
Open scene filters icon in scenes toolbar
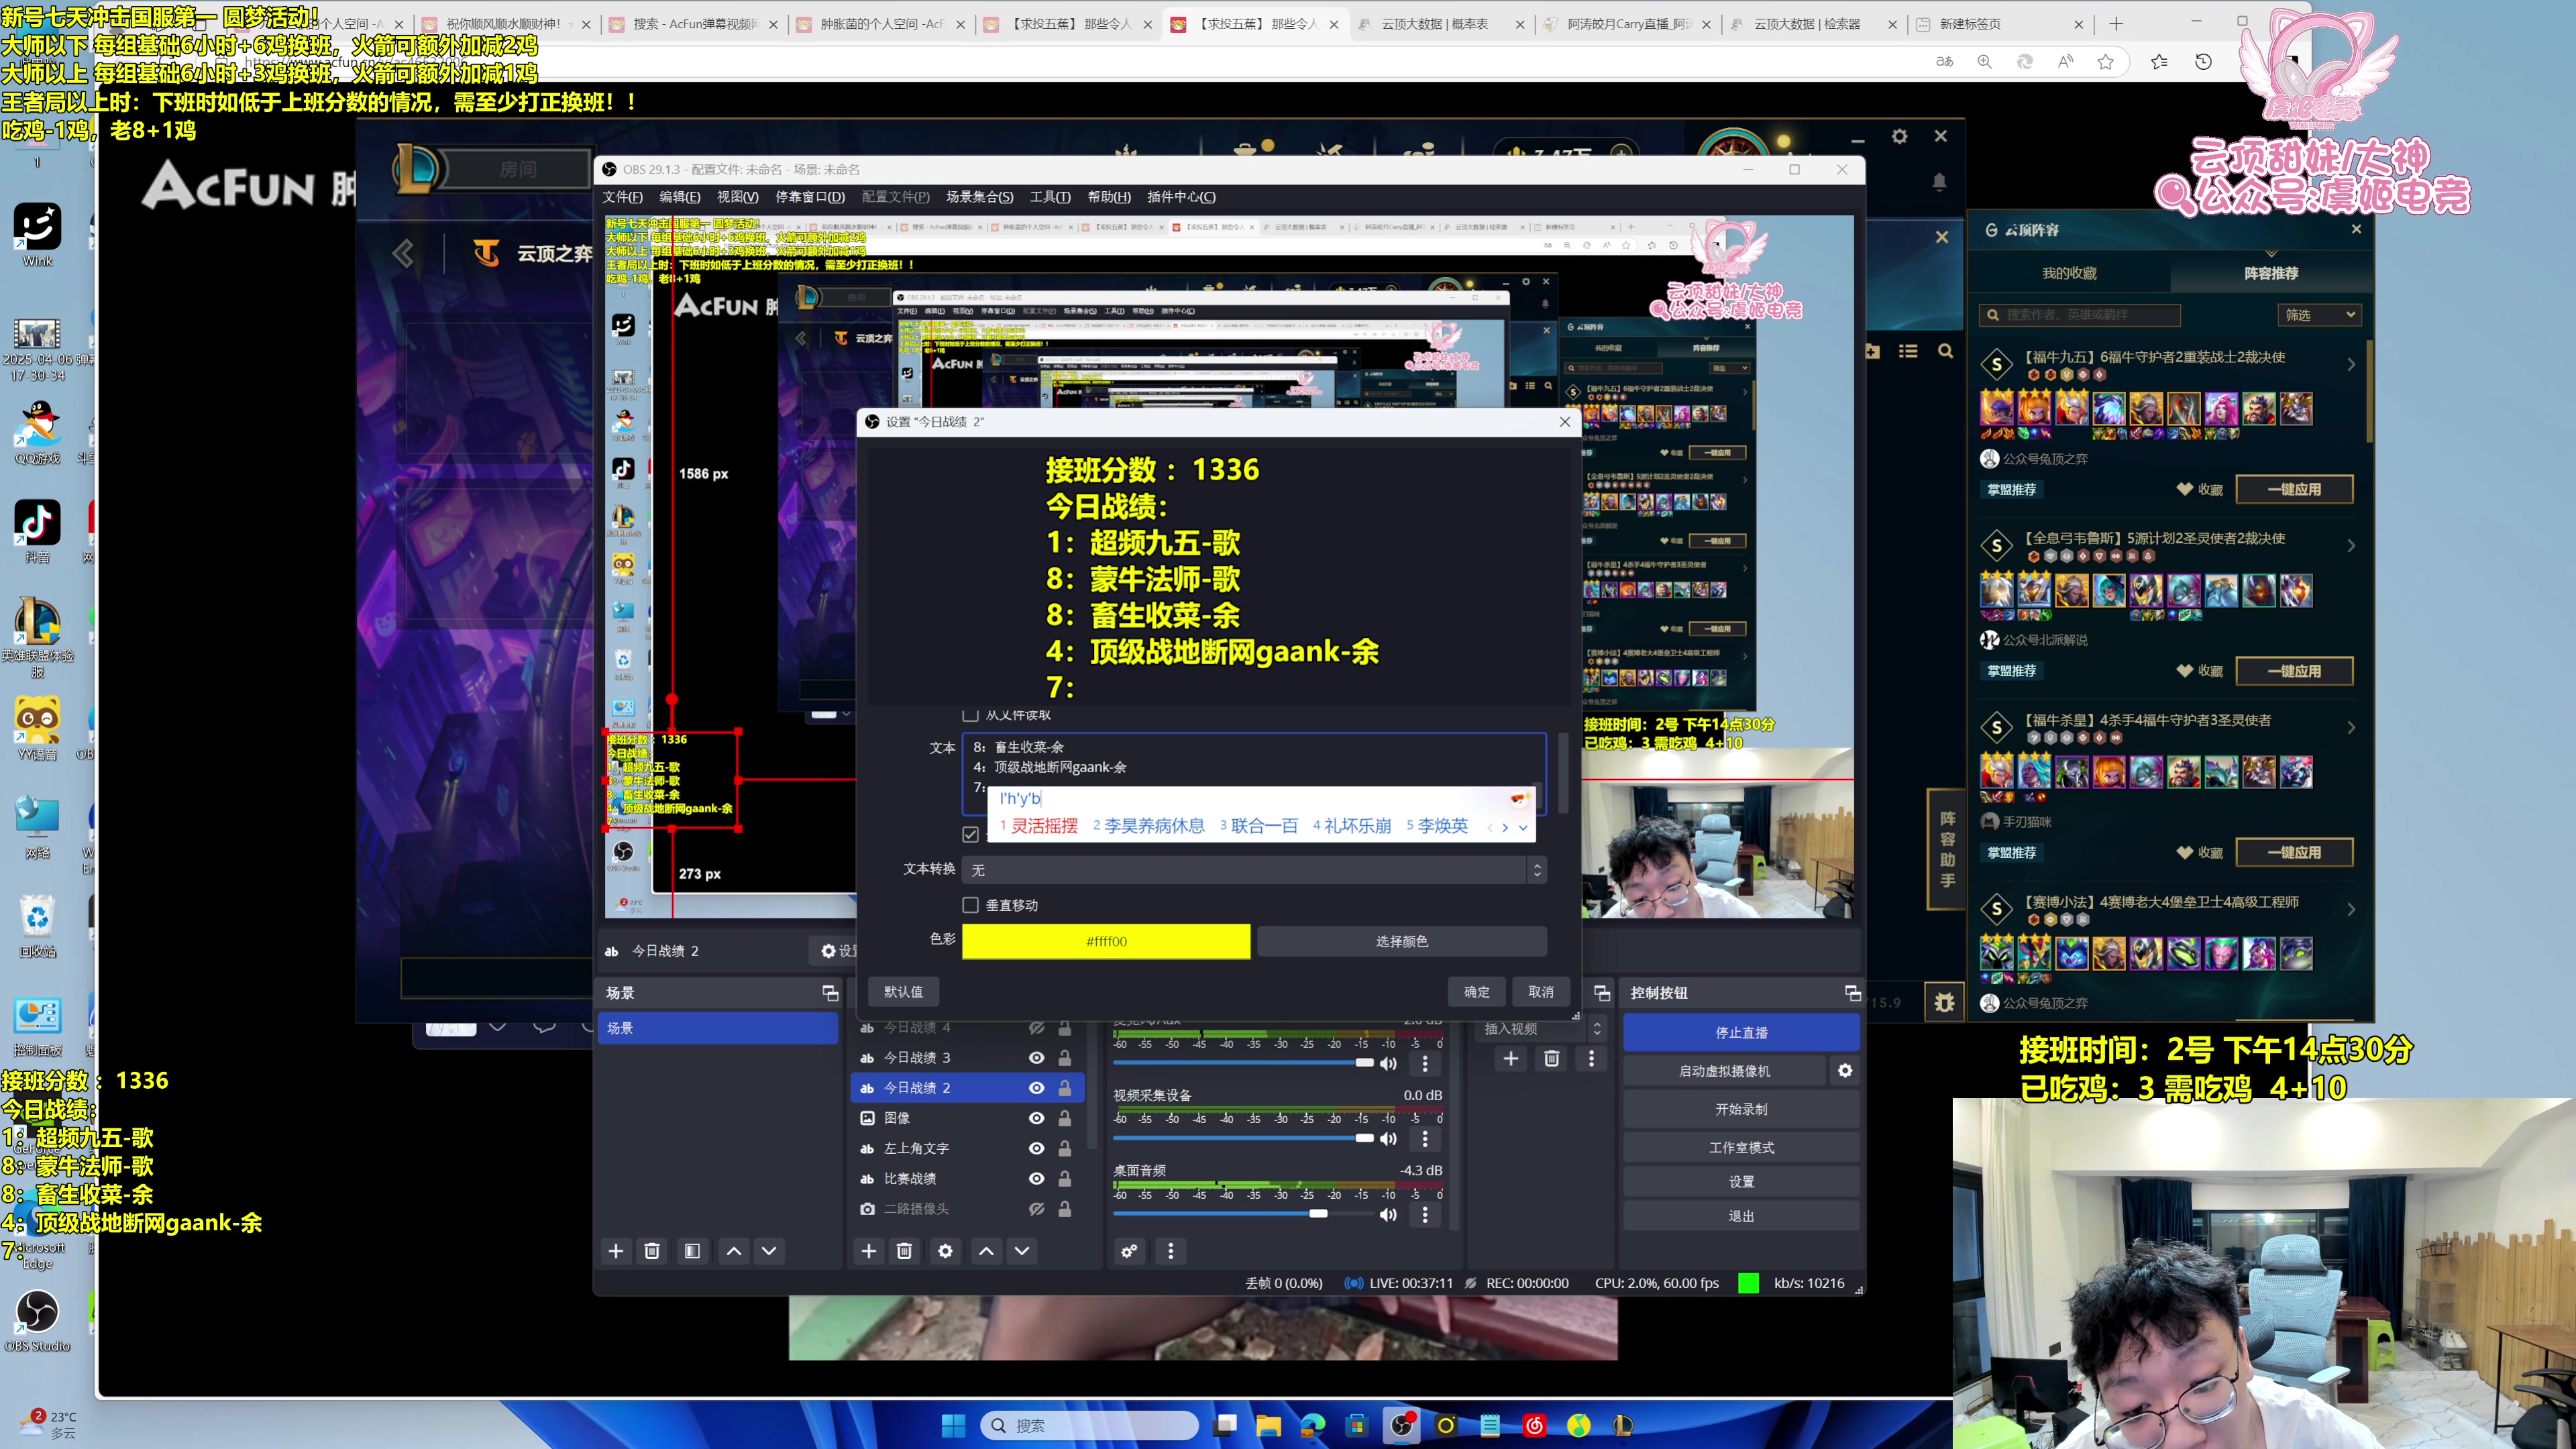[x=692, y=1251]
